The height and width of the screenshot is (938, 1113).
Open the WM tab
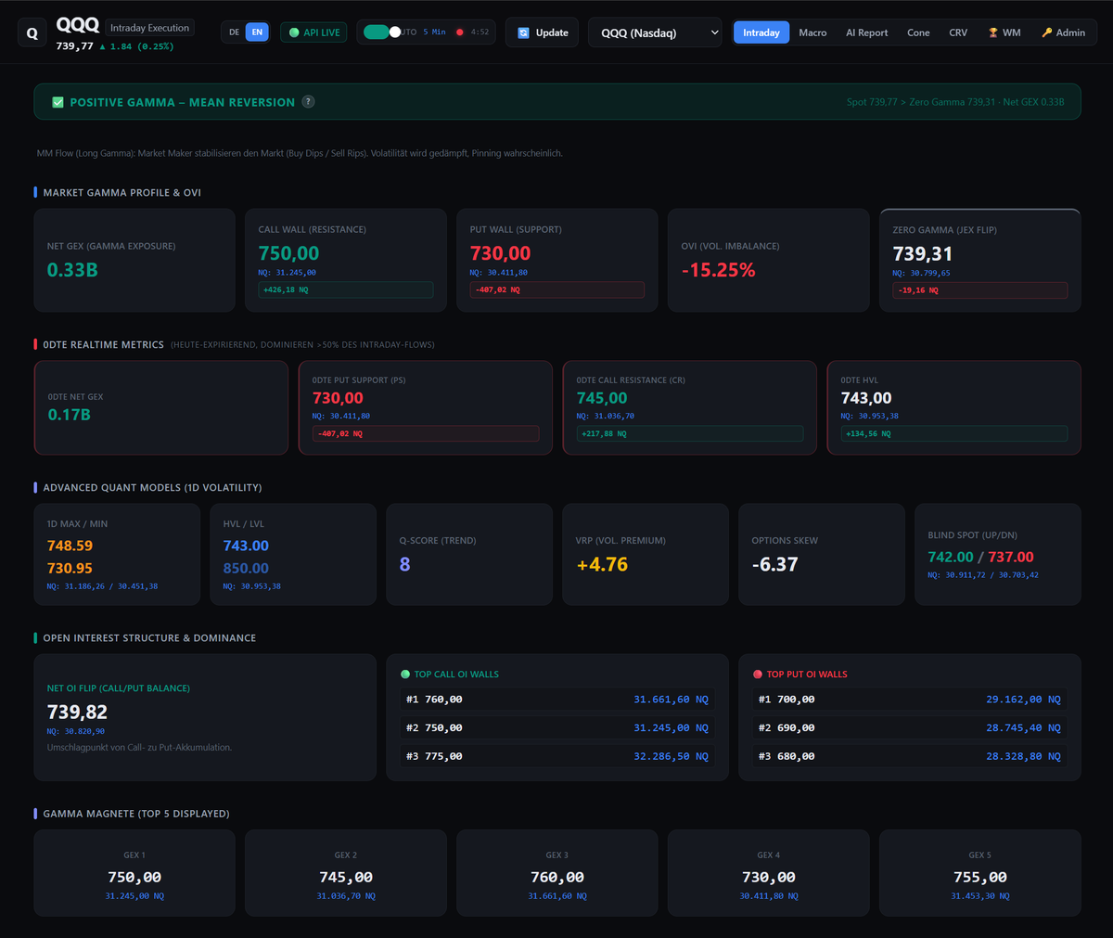(1004, 32)
